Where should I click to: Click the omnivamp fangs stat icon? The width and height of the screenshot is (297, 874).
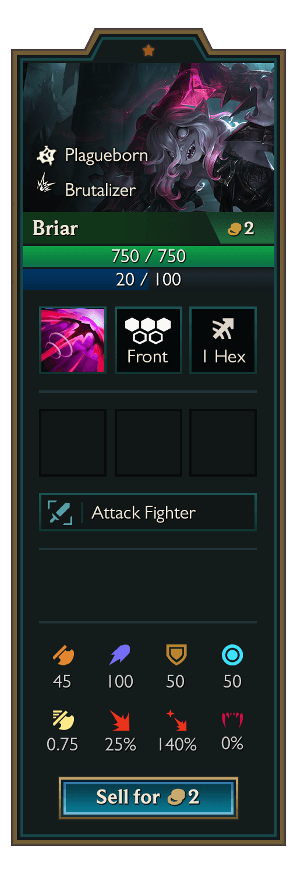click(x=232, y=720)
